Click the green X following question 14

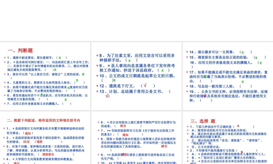(x=242, y=52)
